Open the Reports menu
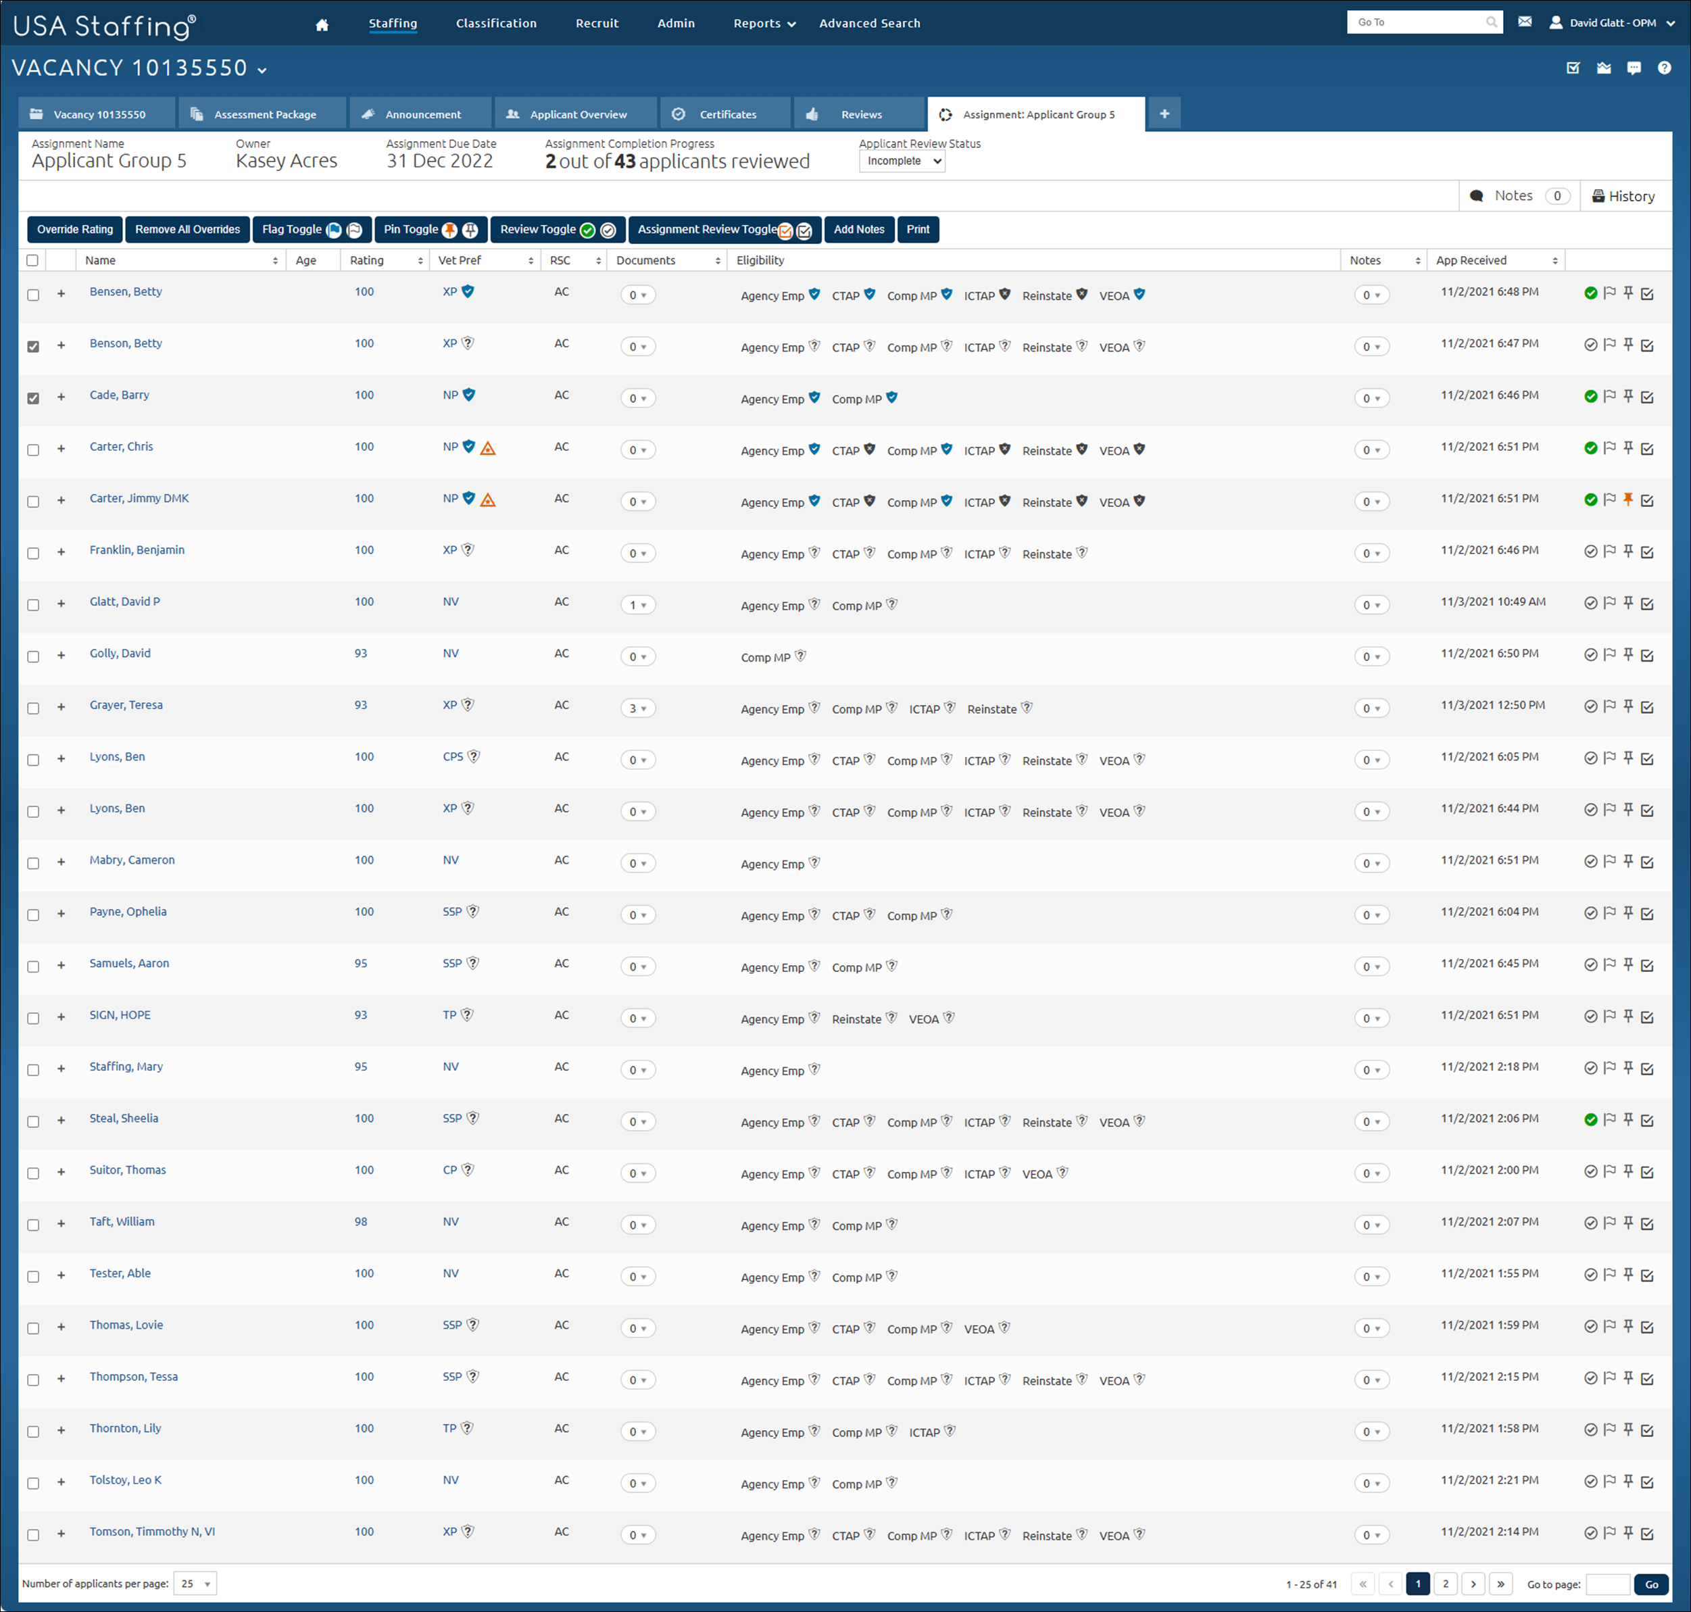This screenshot has width=1691, height=1612. tap(764, 23)
